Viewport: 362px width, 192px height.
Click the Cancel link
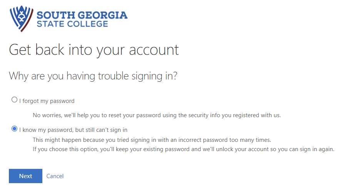pos(55,176)
